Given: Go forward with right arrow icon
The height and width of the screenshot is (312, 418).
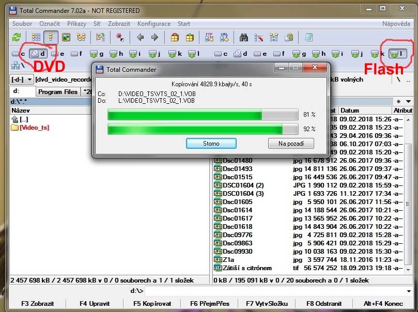Looking at the screenshot, I should (x=154, y=37).
